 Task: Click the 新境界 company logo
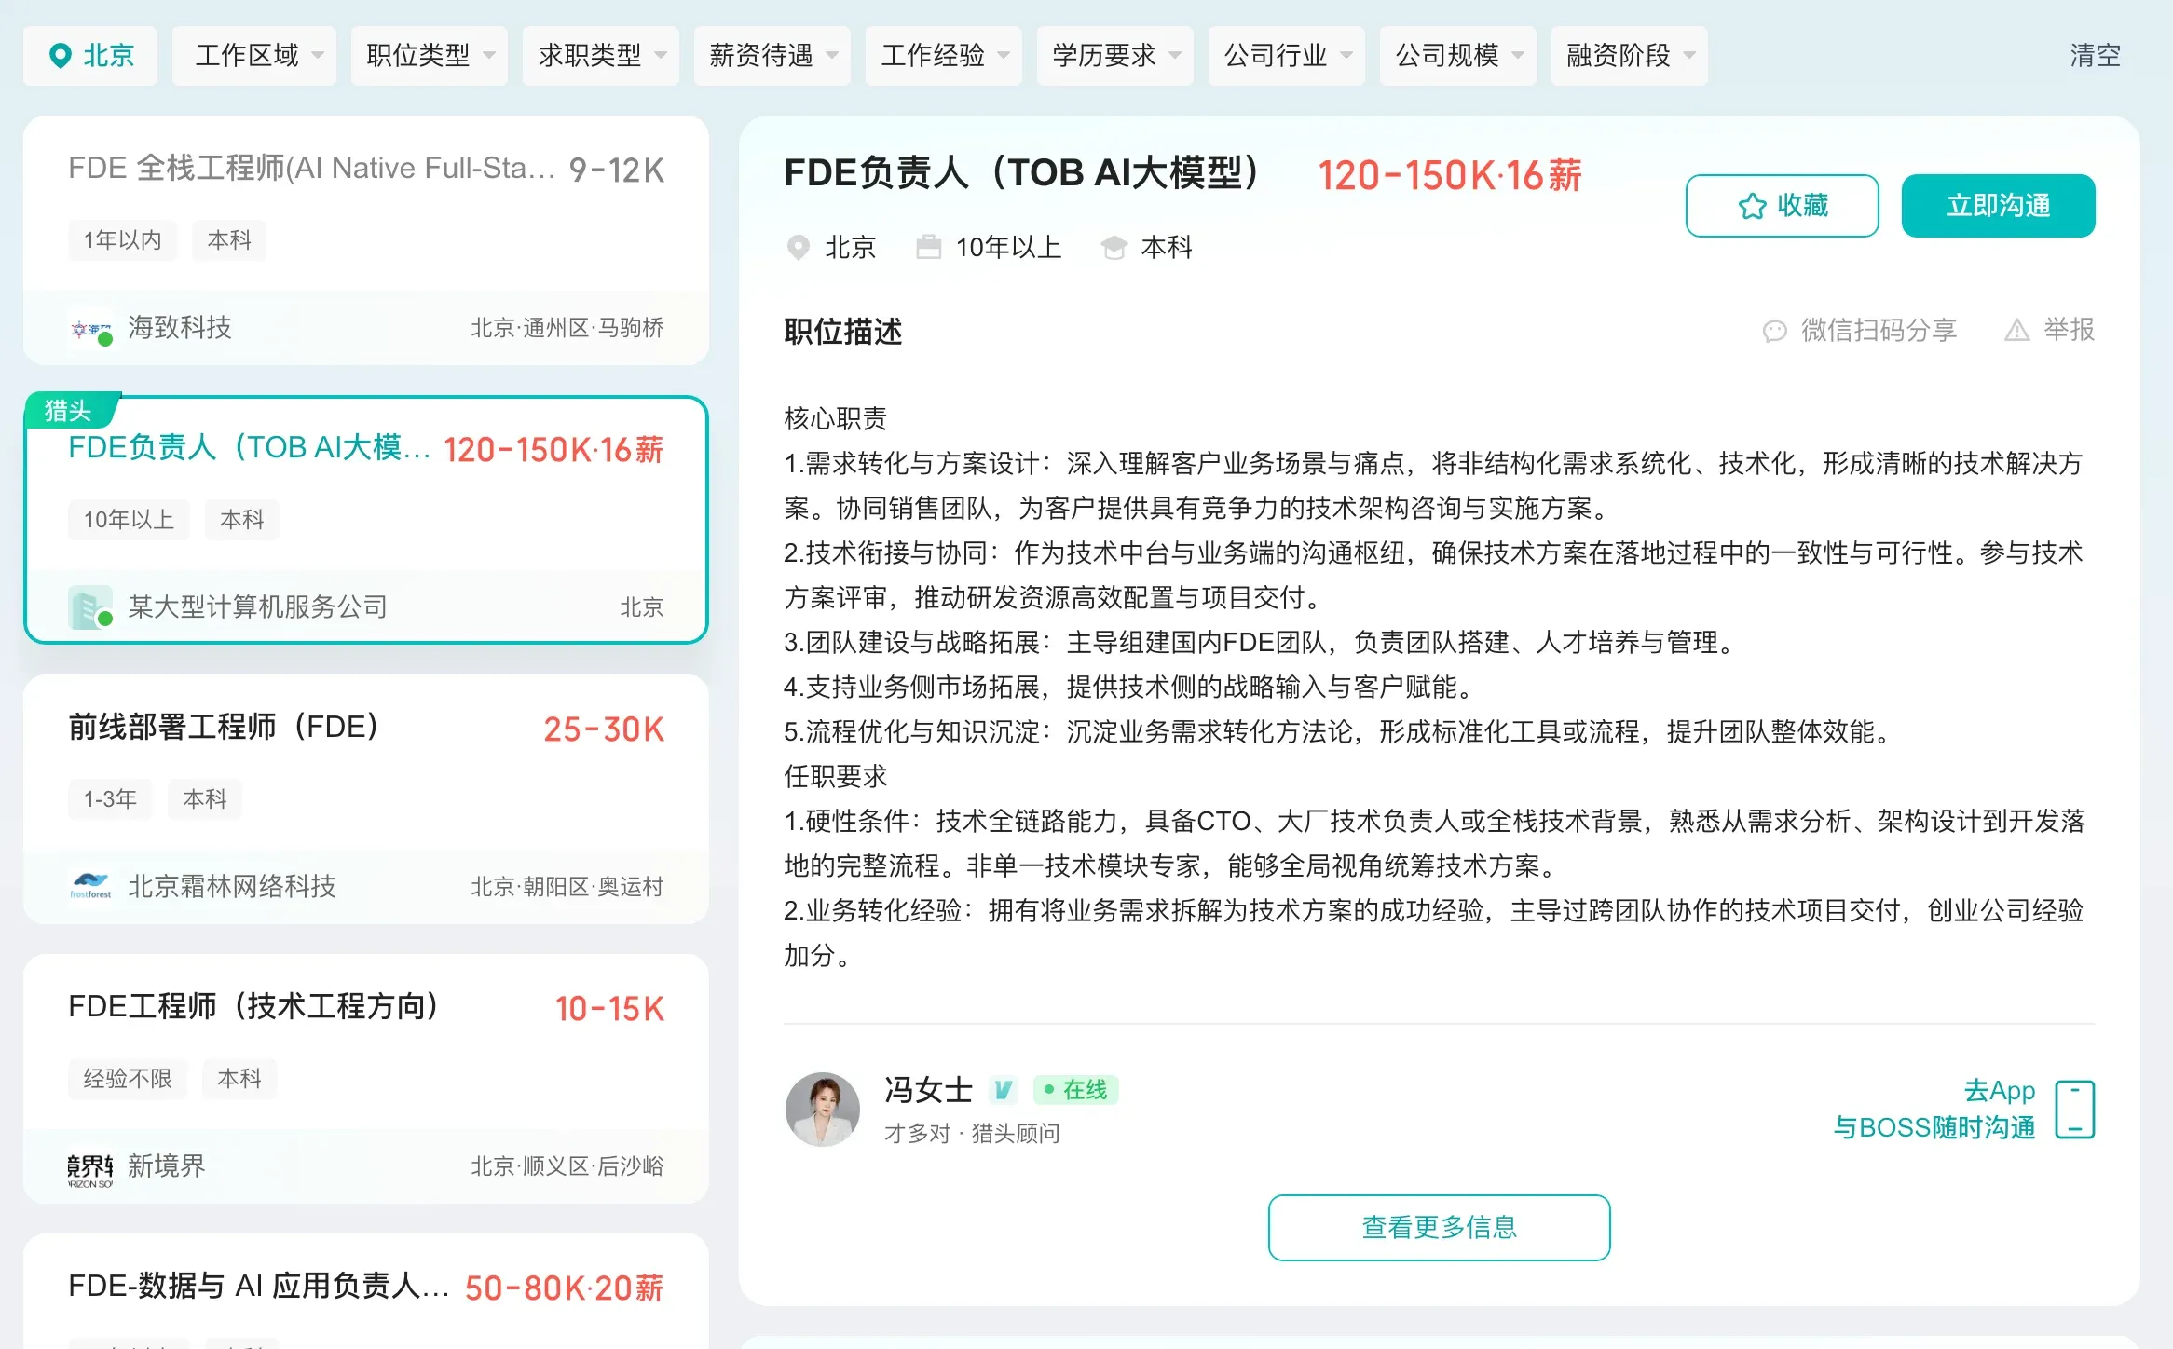click(90, 1166)
